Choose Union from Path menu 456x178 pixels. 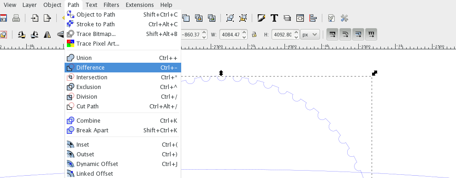point(123,58)
